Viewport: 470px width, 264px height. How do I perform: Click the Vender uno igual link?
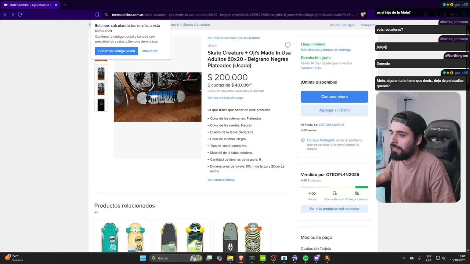[343, 25]
